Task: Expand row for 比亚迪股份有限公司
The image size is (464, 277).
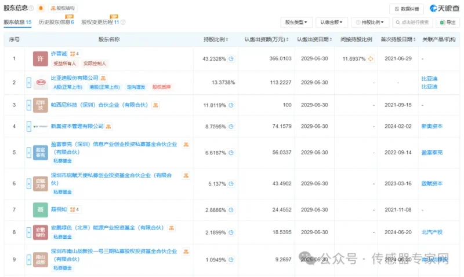Action: click(x=28, y=83)
